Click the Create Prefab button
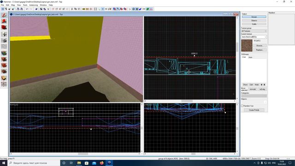This screenshot has width=295, height=166. [x=254, y=110]
